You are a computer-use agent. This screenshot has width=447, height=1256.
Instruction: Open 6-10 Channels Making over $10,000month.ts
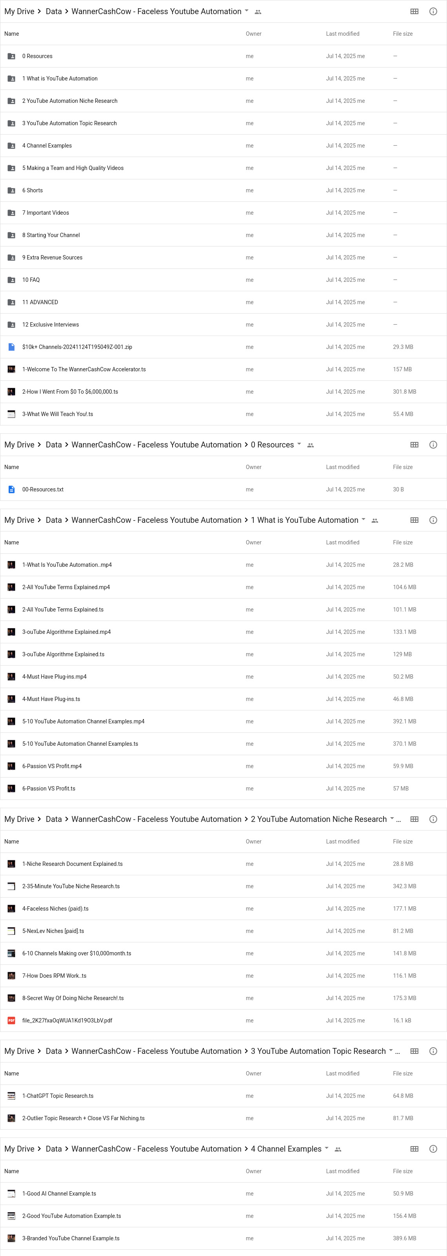76,954
